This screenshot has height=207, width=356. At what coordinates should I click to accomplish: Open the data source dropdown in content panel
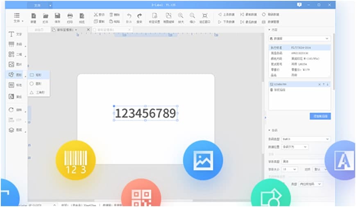point(299,38)
